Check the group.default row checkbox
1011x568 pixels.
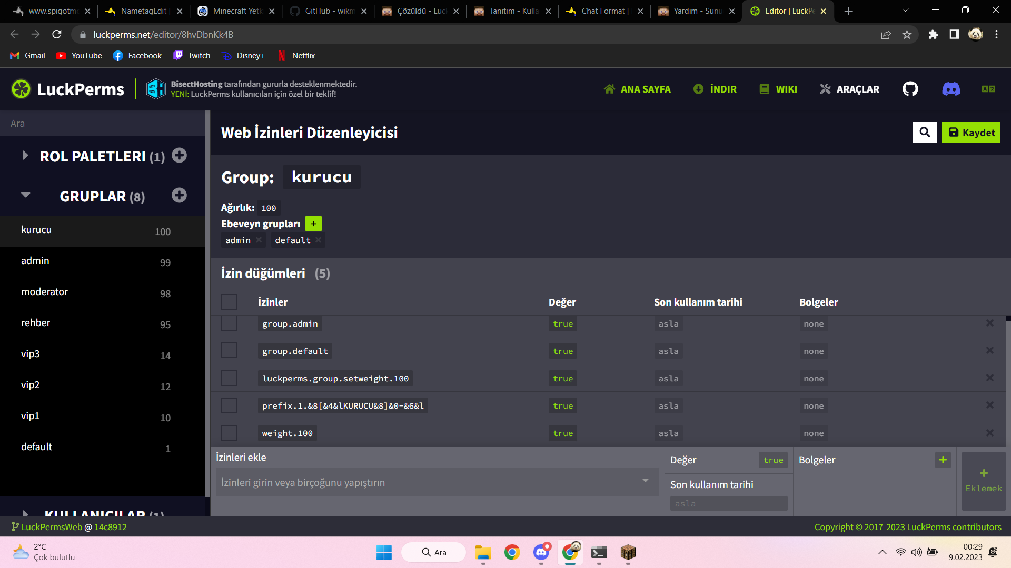tap(229, 350)
